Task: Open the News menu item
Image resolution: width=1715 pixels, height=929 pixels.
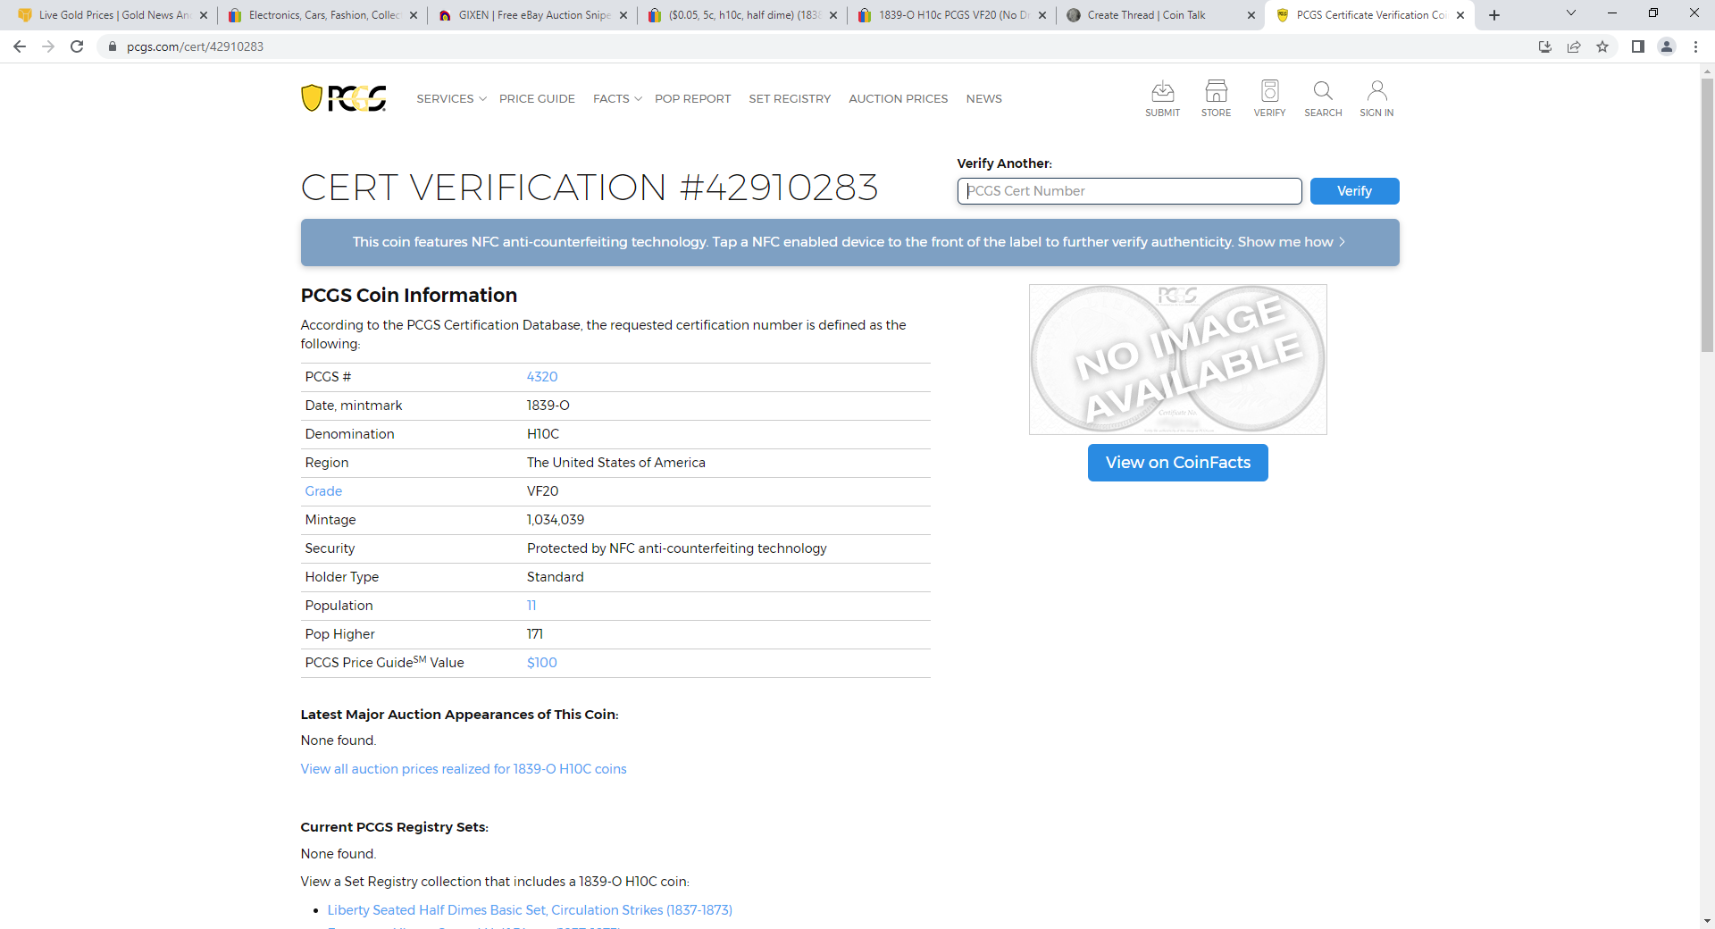Action: 983,98
